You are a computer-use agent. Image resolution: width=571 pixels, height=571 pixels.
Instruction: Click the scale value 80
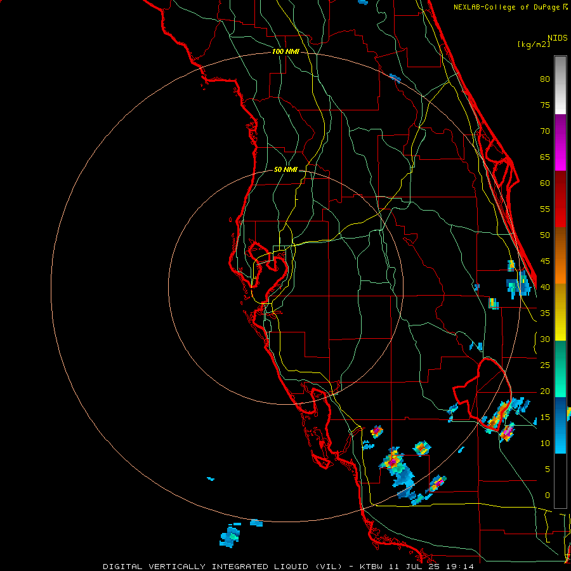click(545, 79)
